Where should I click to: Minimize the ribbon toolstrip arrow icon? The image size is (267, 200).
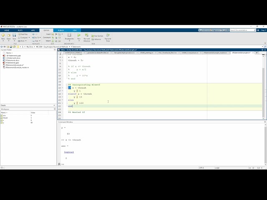pyautogui.click(x=265, y=43)
